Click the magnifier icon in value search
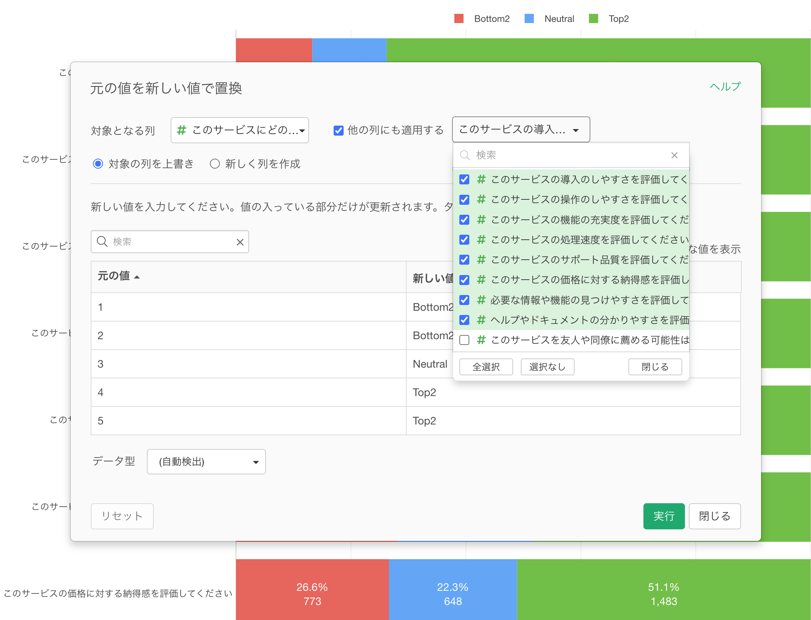 coord(102,241)
